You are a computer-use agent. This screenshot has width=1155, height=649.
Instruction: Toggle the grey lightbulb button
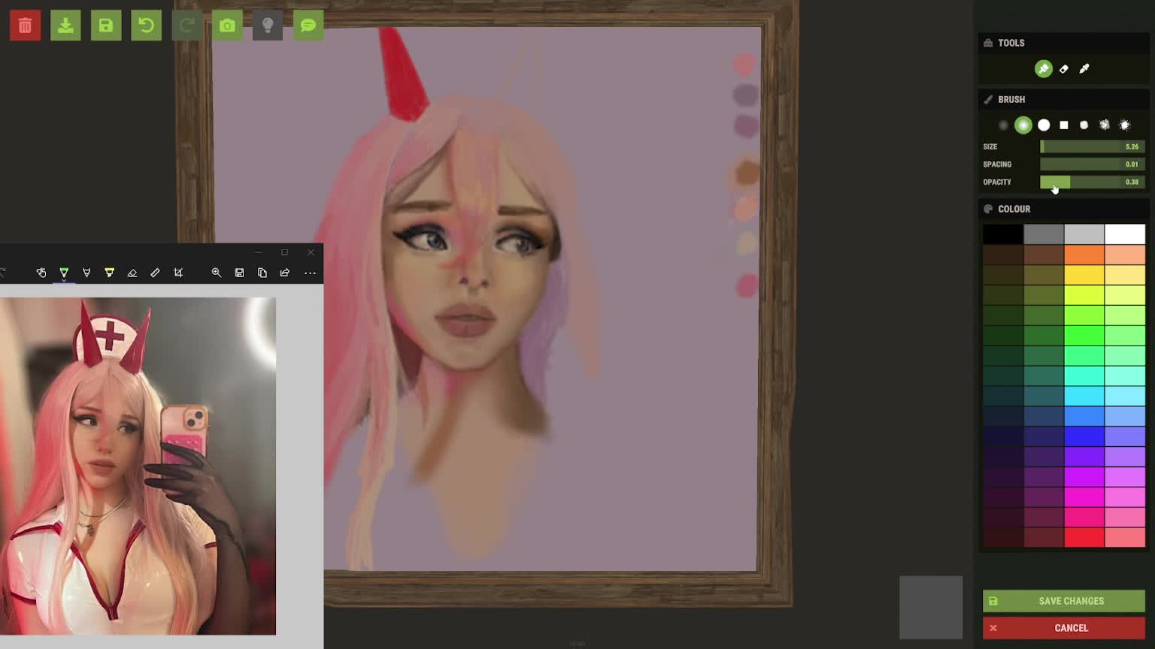click(268, 26)
